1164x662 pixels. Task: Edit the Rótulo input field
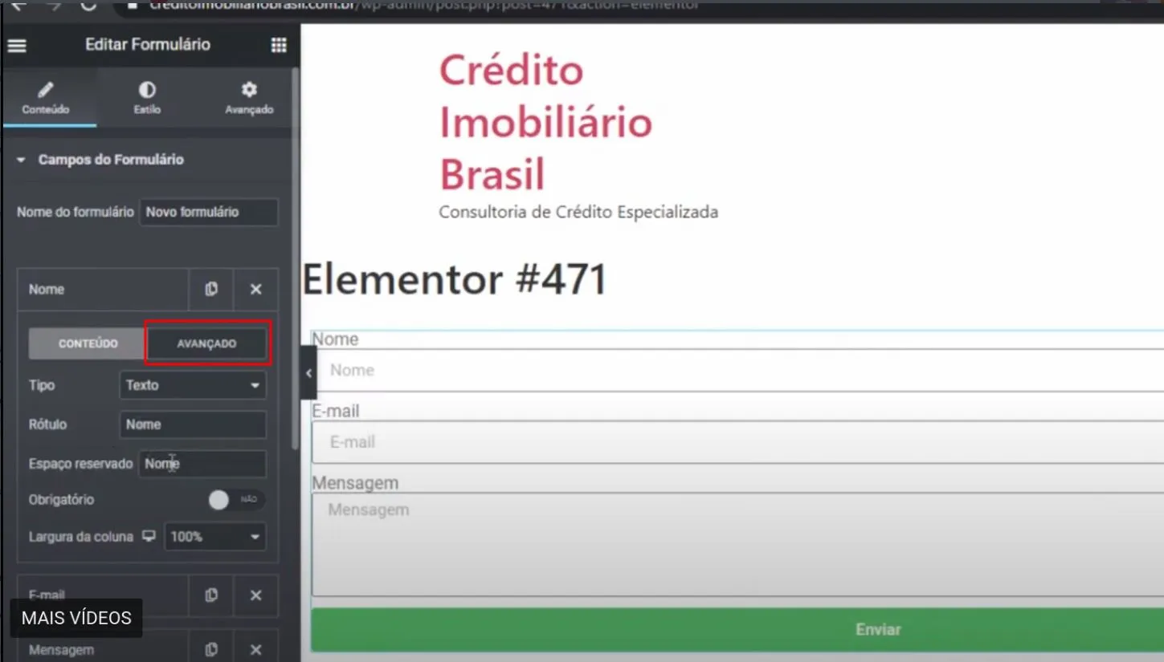point(193,424)
